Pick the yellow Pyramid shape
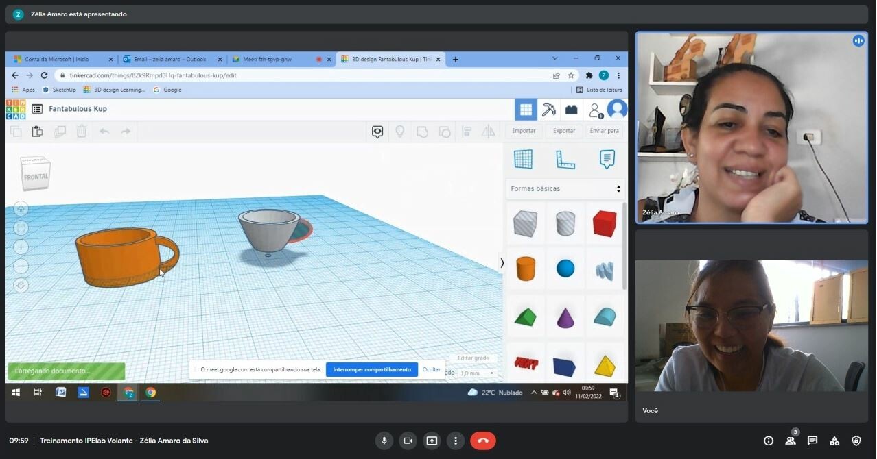The width and height of the screenshot is (877, 459). 605,365
